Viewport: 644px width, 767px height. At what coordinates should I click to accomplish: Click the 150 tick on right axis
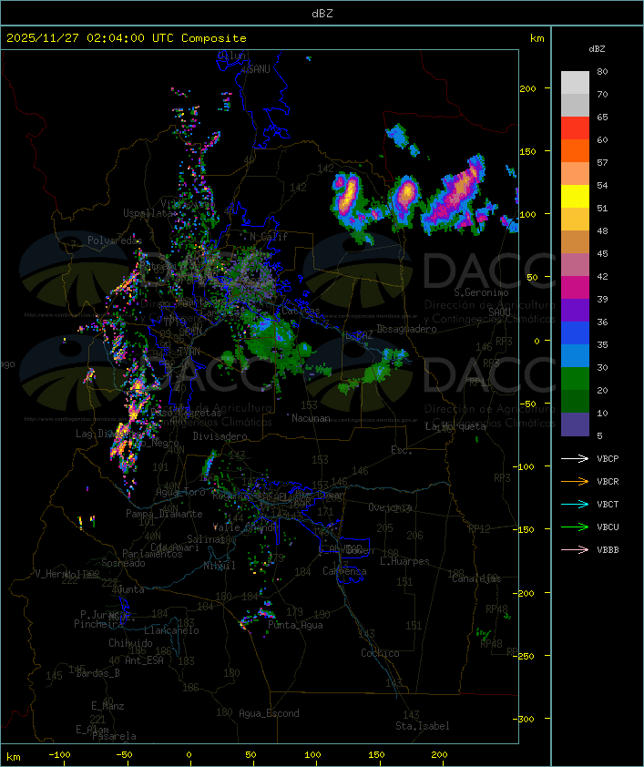[527, 151]
